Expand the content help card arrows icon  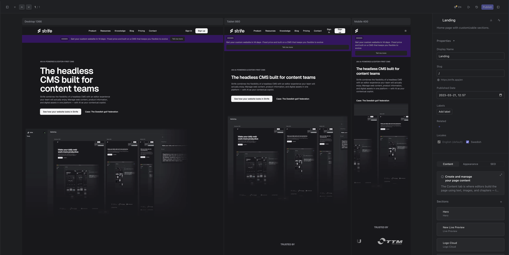coord(501,175)
